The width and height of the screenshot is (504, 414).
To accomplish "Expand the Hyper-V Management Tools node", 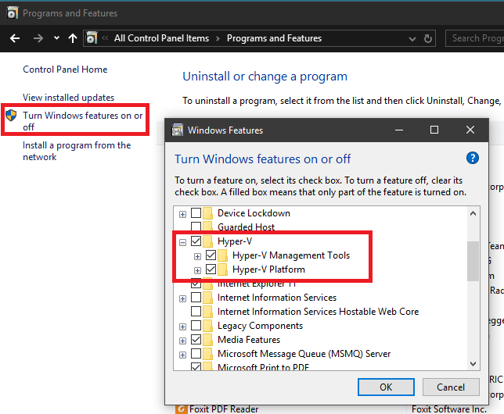I will click(x=197, y=255).
